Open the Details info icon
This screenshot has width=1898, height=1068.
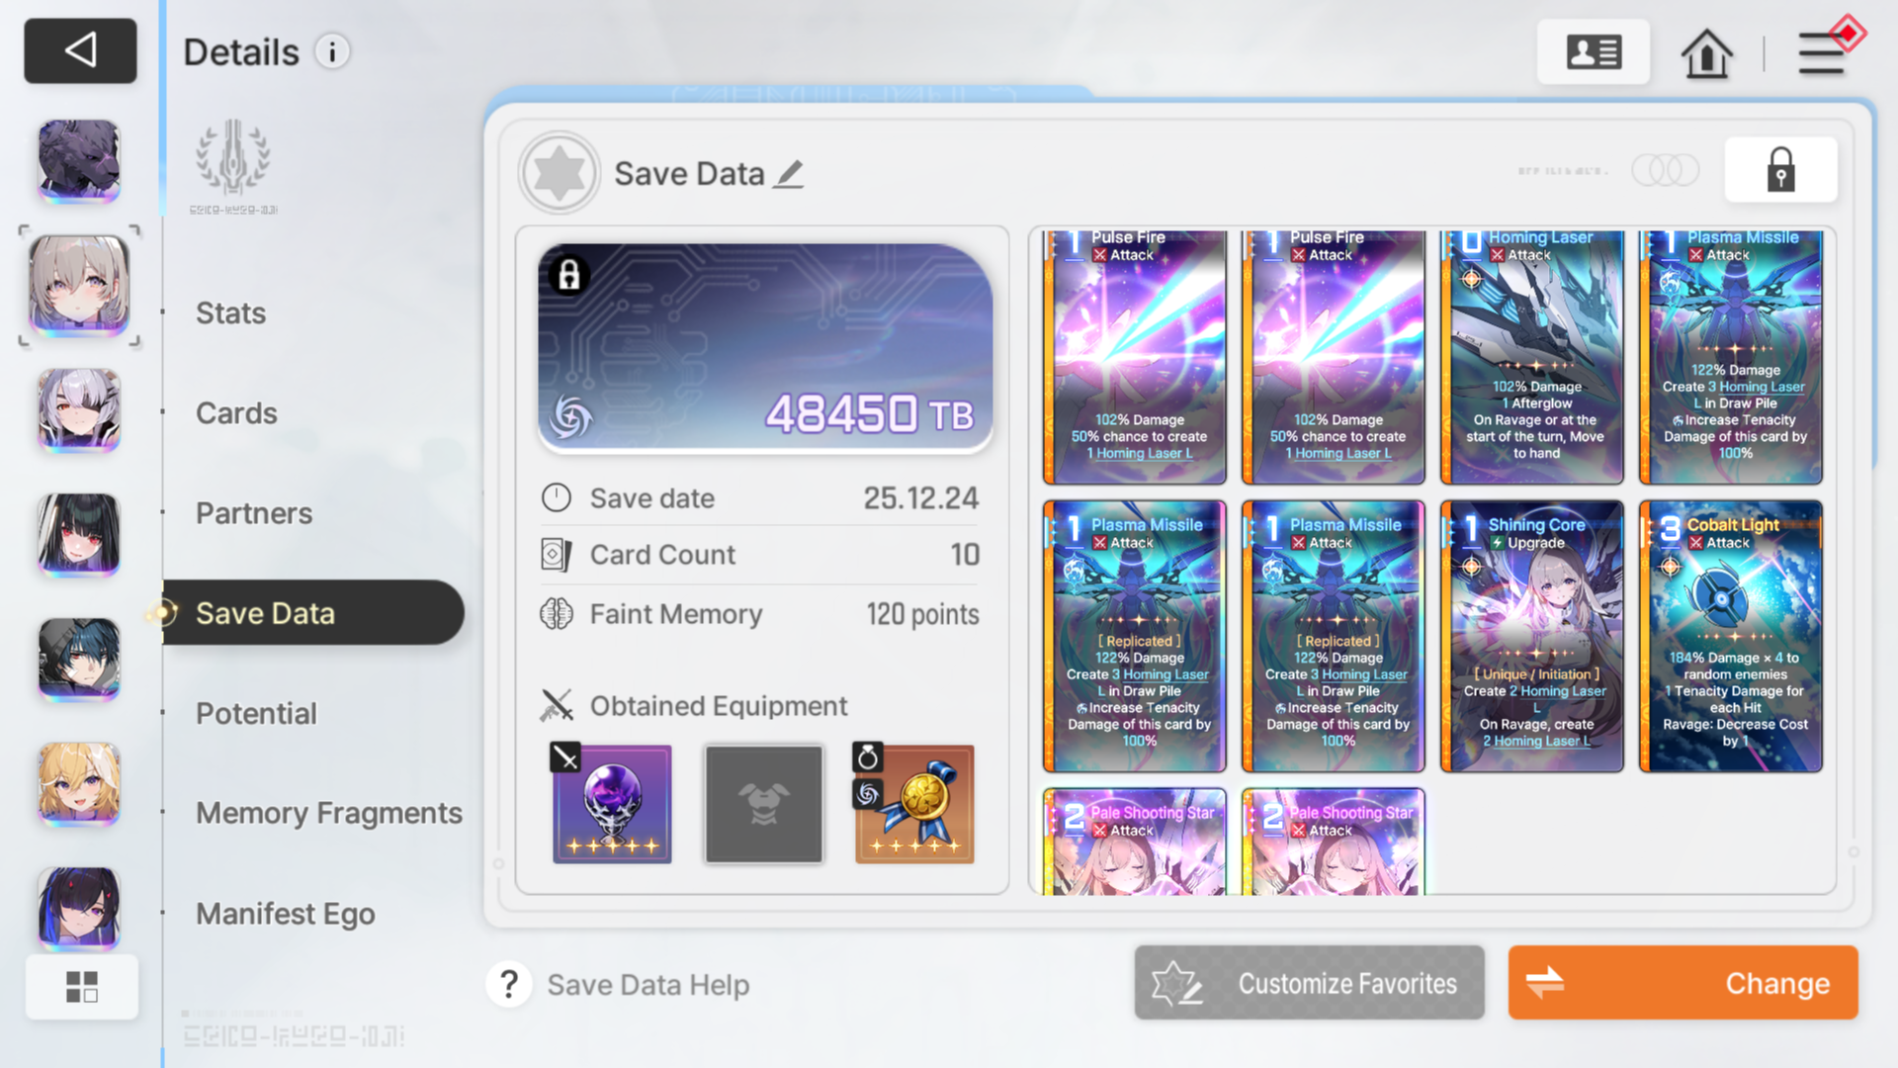[332, 51]
